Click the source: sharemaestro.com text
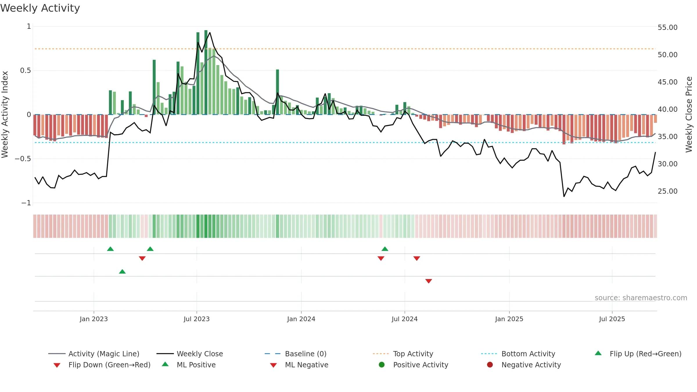The width and height of the screenshot is (697, 392). click(x=641, y=298)
